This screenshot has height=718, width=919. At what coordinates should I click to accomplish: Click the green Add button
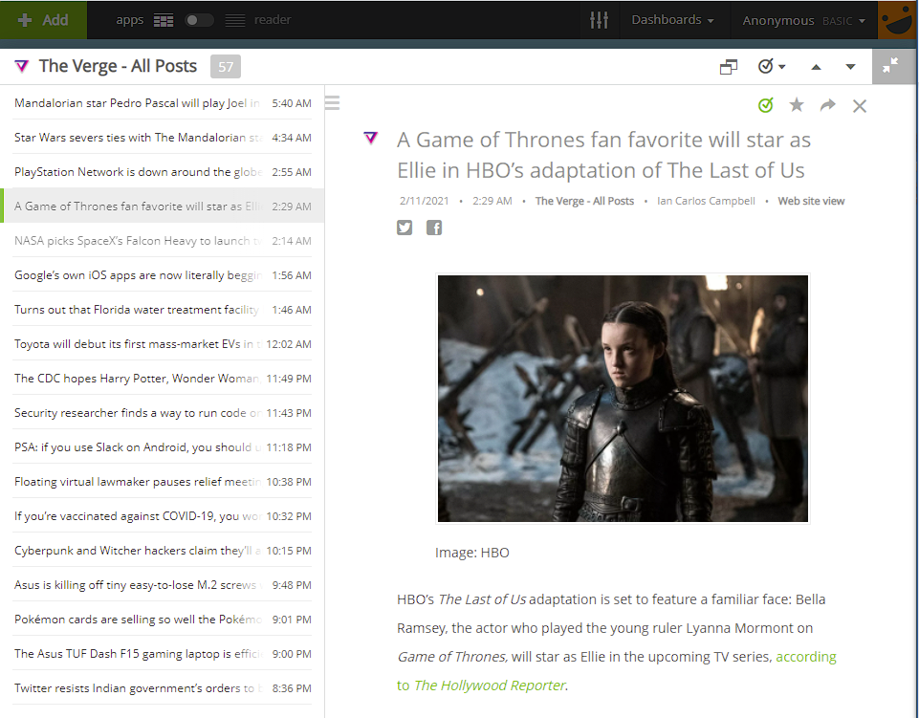pyautogui.click(x=43, y=20)
